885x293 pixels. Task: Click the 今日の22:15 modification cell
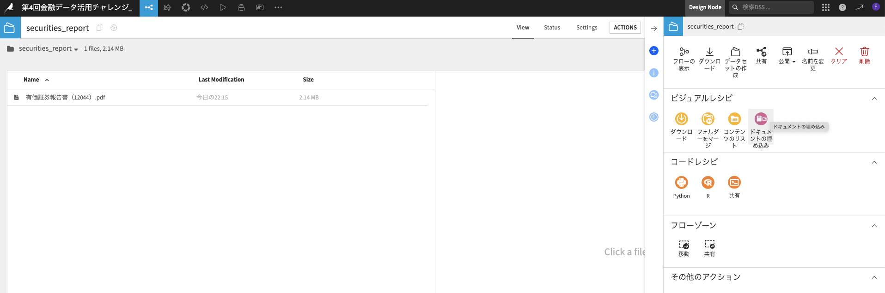pos(212,97)
